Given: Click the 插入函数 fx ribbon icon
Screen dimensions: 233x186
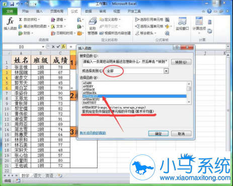Looking at the screenshot, I should click(x=10, y=24).
